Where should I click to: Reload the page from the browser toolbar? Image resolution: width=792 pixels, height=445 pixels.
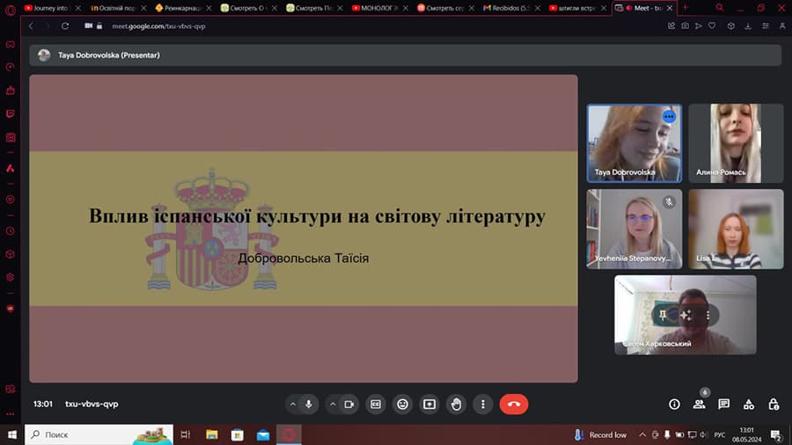(x=65, y=26)
